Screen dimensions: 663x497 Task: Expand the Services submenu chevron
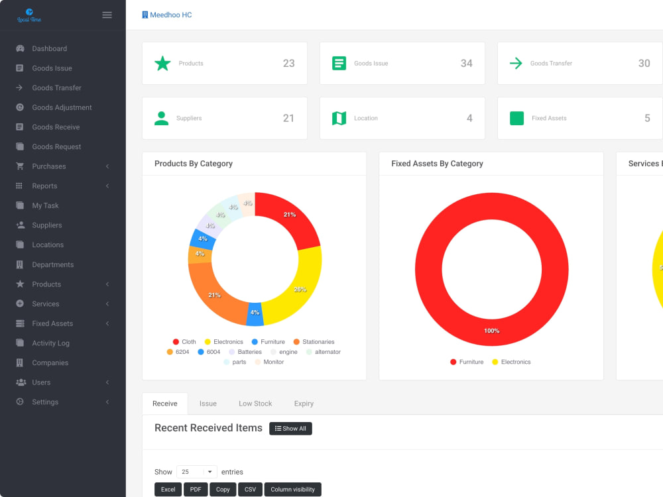click(107, 304)
